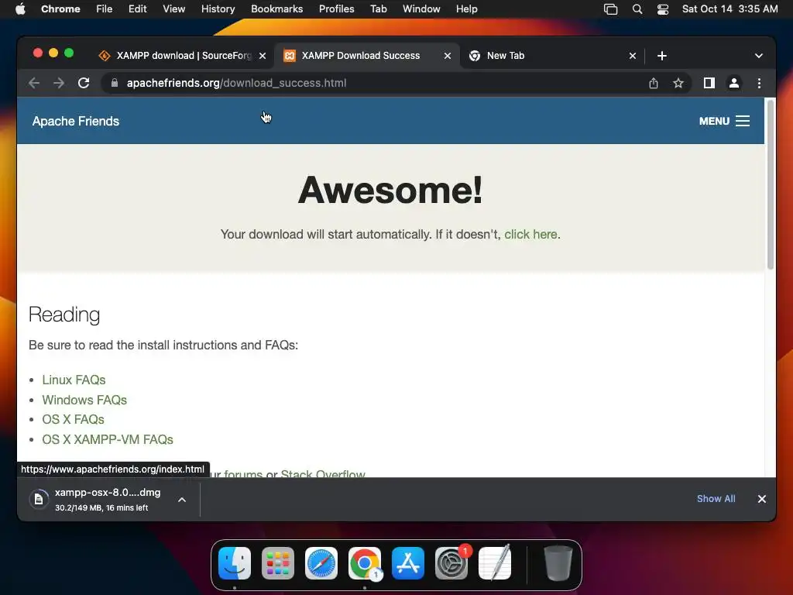Open OS X XAMPP-VM FAQs link
793x595 pixels.
[x=108, y=439]
